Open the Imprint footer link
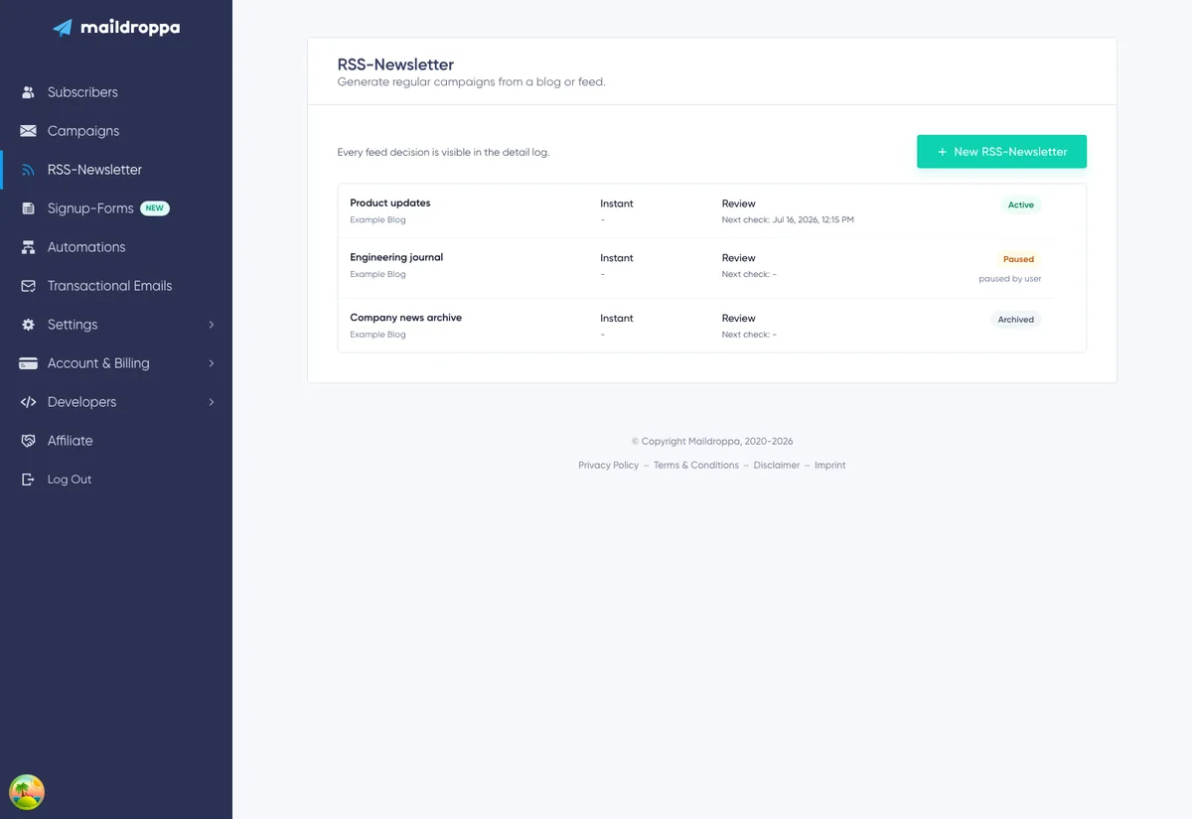Screen dimensions: 1192x819 (x=830, y=465)
